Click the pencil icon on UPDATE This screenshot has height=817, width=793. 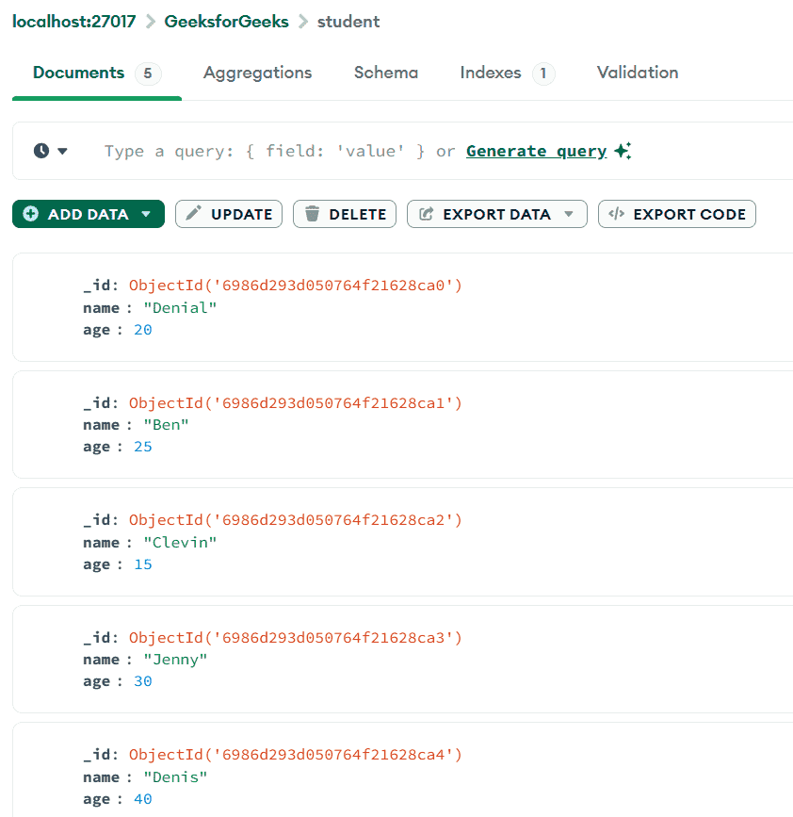(194, 213)
